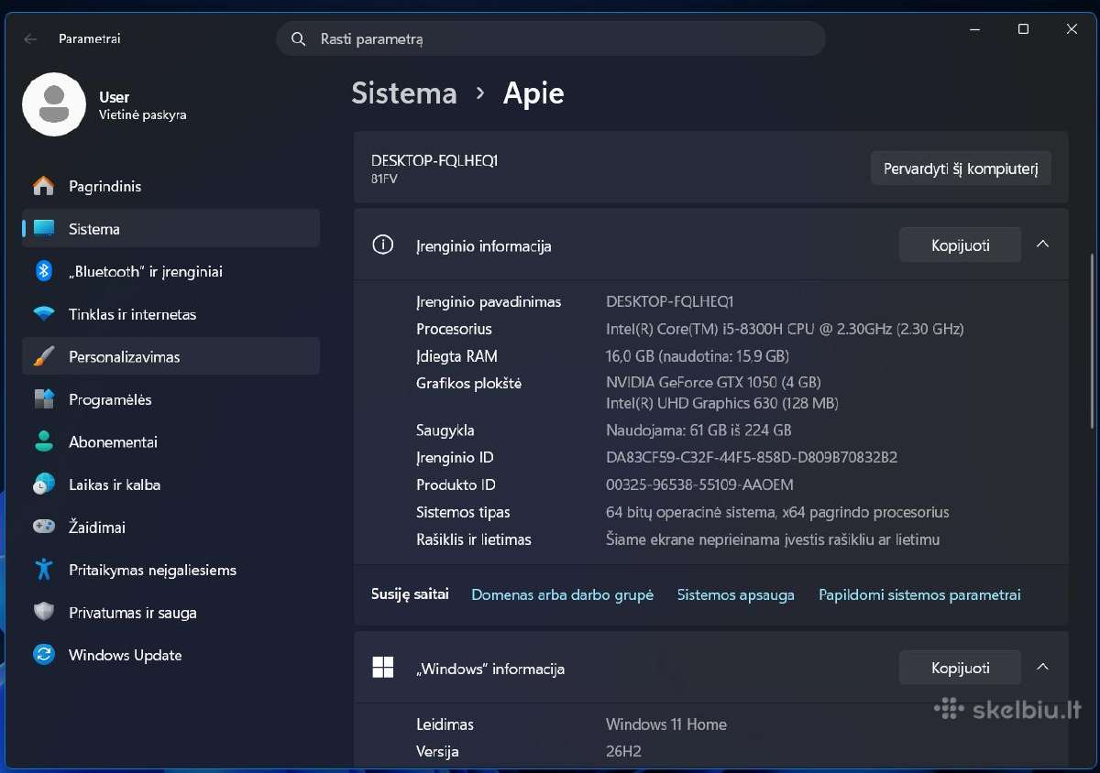Open Bluetooth ir įrenginiai icon
The image size is (1100, 773).
(x=43, y=271)
